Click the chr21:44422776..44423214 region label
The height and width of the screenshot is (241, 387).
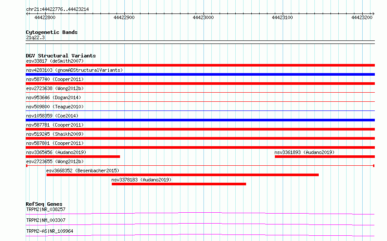pos(57,9)
